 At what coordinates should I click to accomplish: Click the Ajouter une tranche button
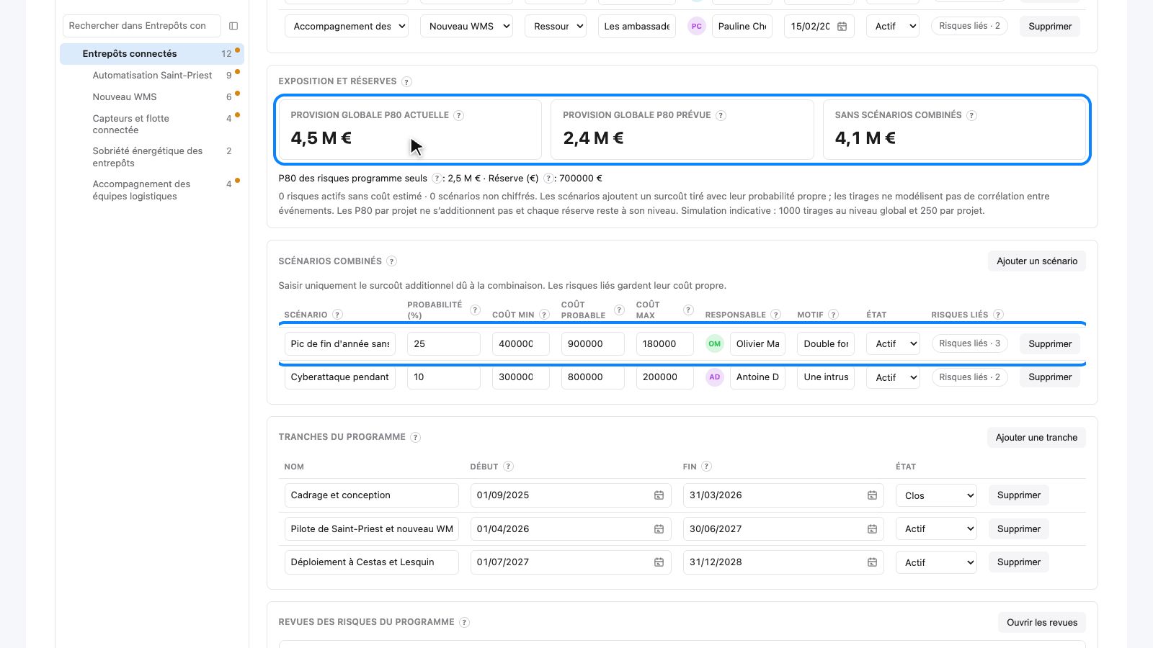(1036, 438)
